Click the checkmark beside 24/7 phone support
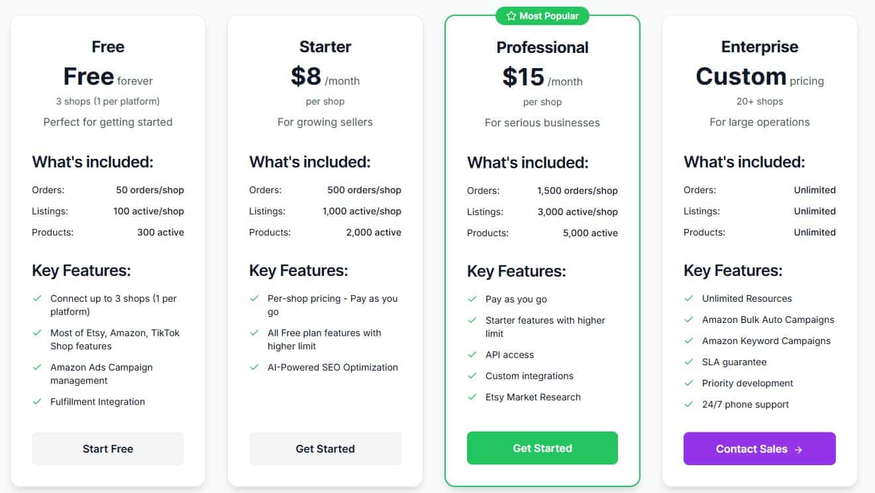The image size is (875, 493). (689, 404)
